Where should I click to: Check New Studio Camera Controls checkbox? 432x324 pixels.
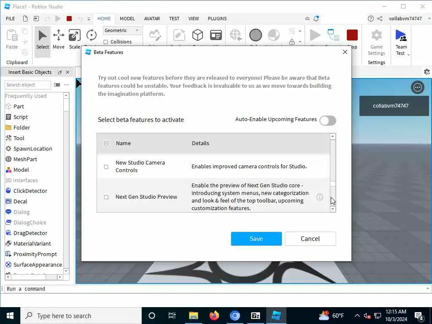[106, 167]
